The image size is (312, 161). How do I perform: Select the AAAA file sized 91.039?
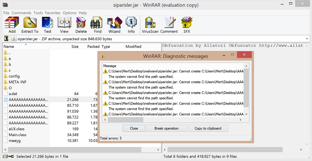pyautogui.click(x=28, y=111)
